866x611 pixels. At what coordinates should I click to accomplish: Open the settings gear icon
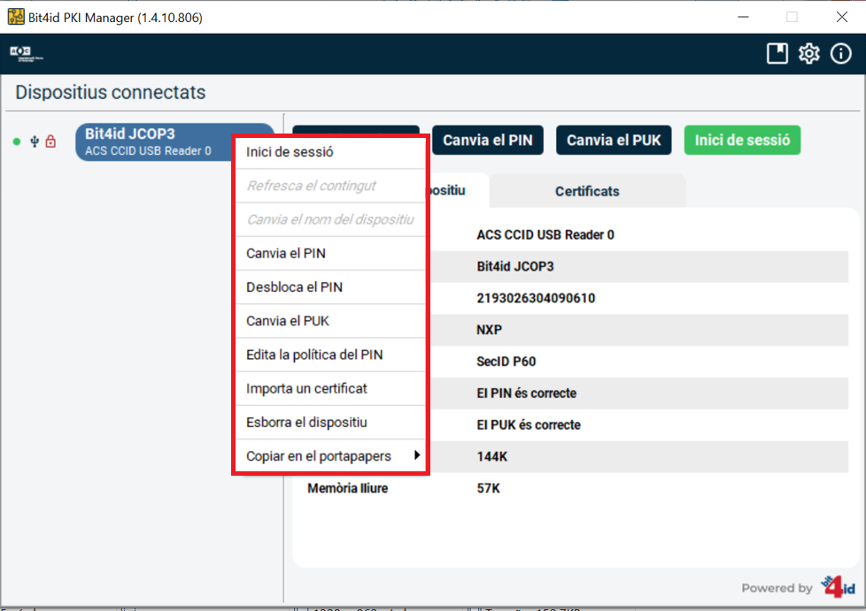(809, 53)
